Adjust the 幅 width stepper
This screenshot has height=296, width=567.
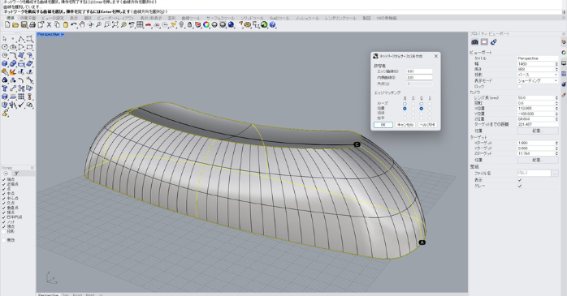[x=556, y=64]
